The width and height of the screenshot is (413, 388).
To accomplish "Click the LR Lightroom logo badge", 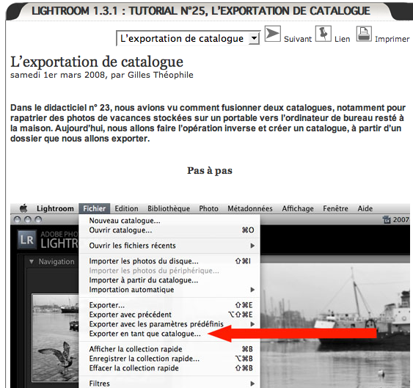I will 27,240.
